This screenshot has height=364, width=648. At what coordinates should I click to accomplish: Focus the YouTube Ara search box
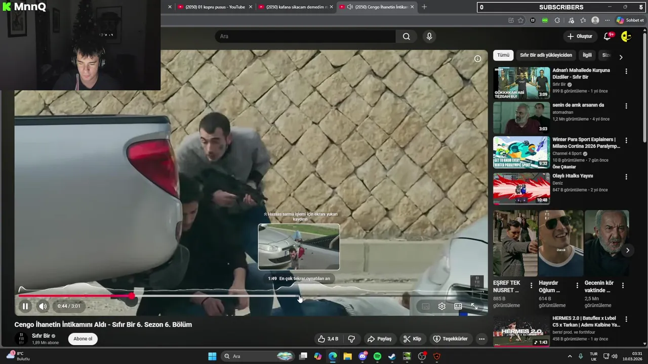tap(305, 36)
